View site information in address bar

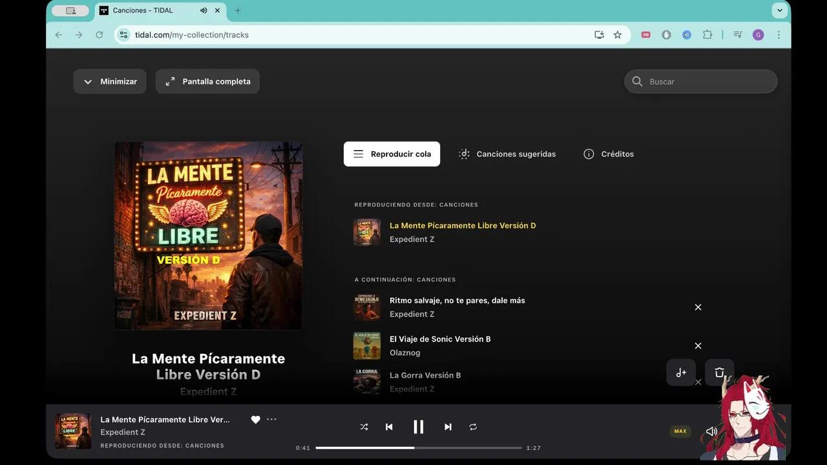124,35
